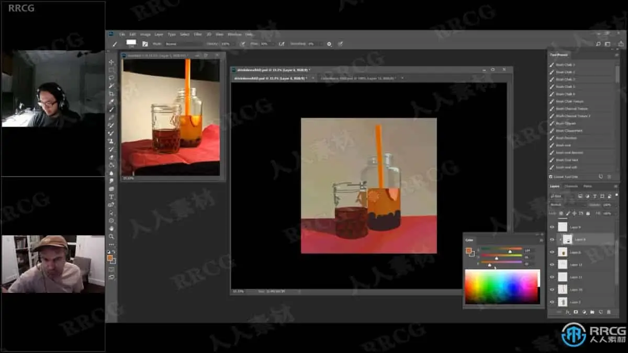The image size is (628, 353).
Task: Select the Rectangular Marquee tool
Action: (111, 70)
